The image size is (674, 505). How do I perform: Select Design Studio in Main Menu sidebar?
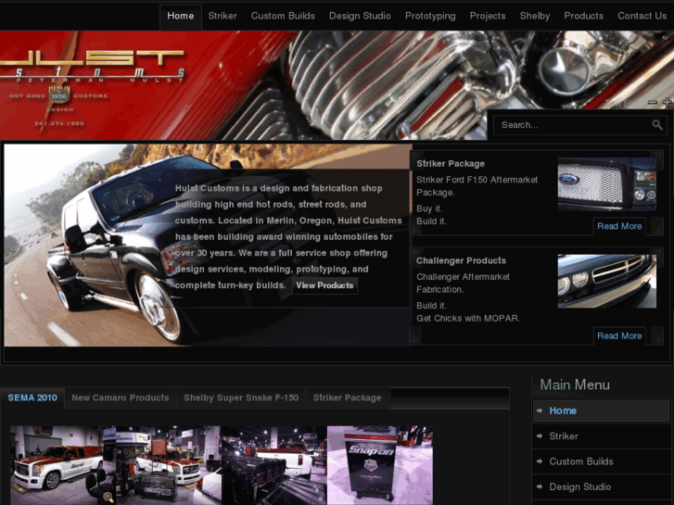(x=601, y=487)
